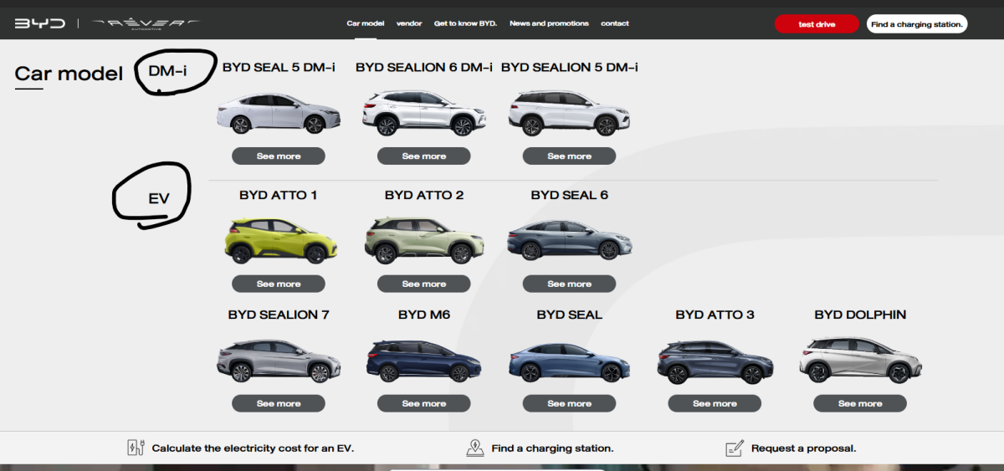The height and width of the screenshot is (471, 1004).
Task: See more about BYD SEAL 5 DM-i
Action: click(x=279, y=156)
